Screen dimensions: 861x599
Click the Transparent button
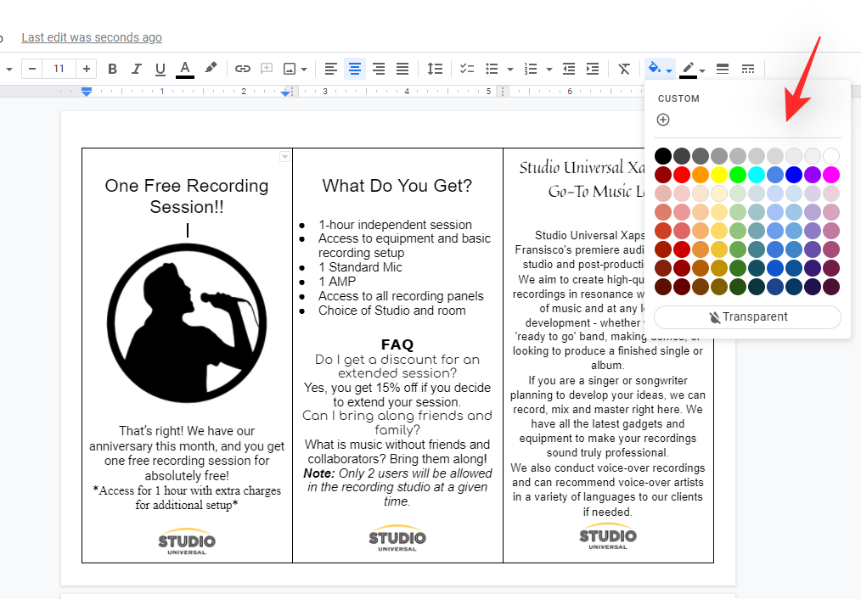747,316
